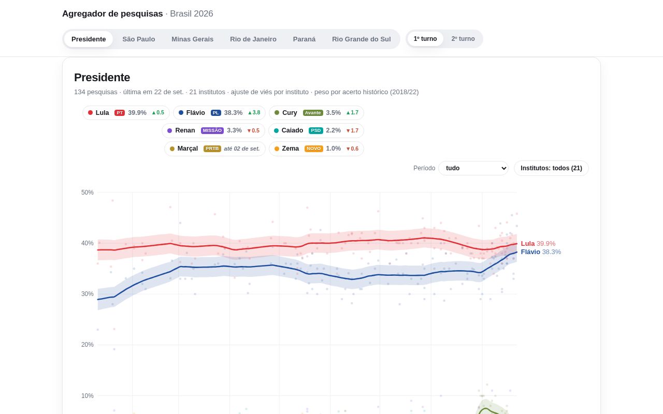
Task: Toggle the Lula PT legend chip
Action: (x=126, y=113)
